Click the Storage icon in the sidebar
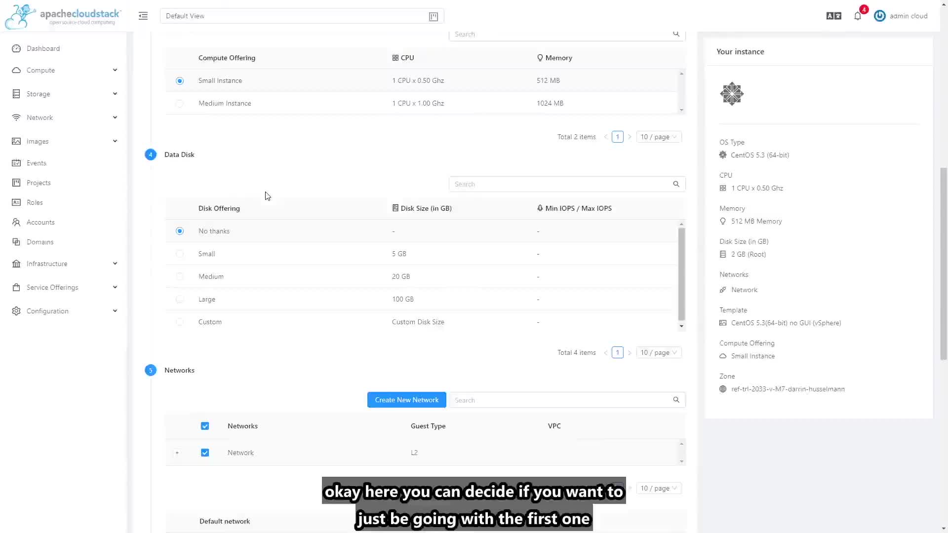The image size is (948, 533). [x=16, y=94]
